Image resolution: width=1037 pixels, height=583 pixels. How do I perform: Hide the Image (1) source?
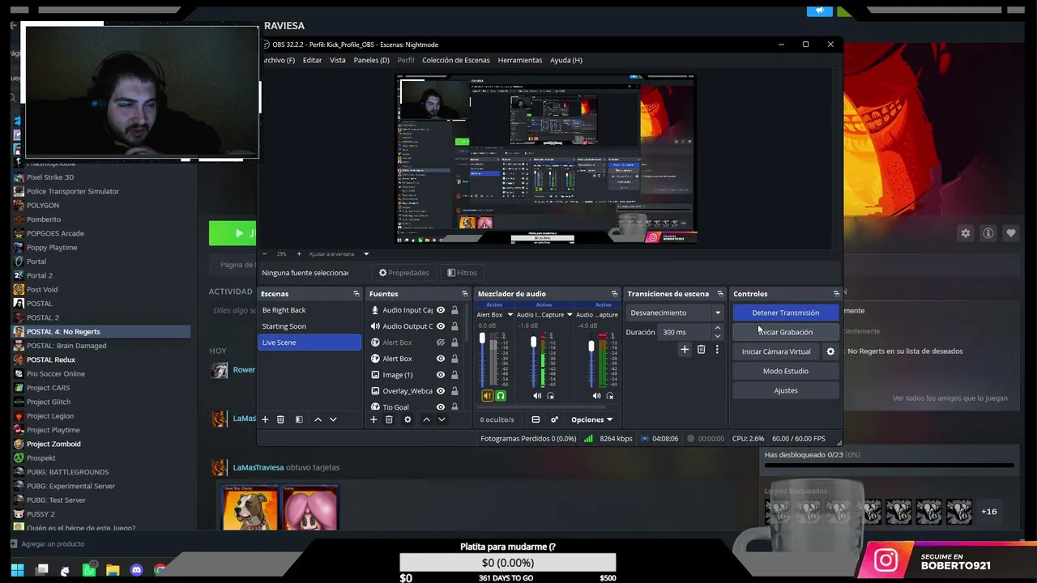[441, 375]
